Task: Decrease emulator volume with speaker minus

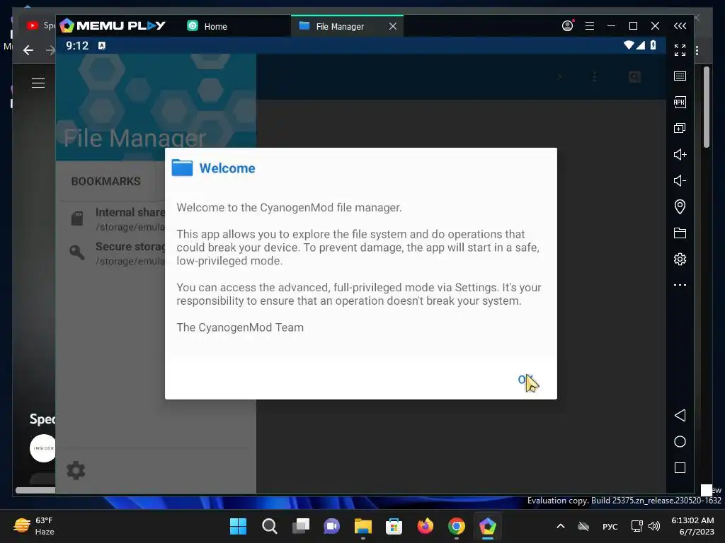Action: pyautogui.click(x=680, y=180)
